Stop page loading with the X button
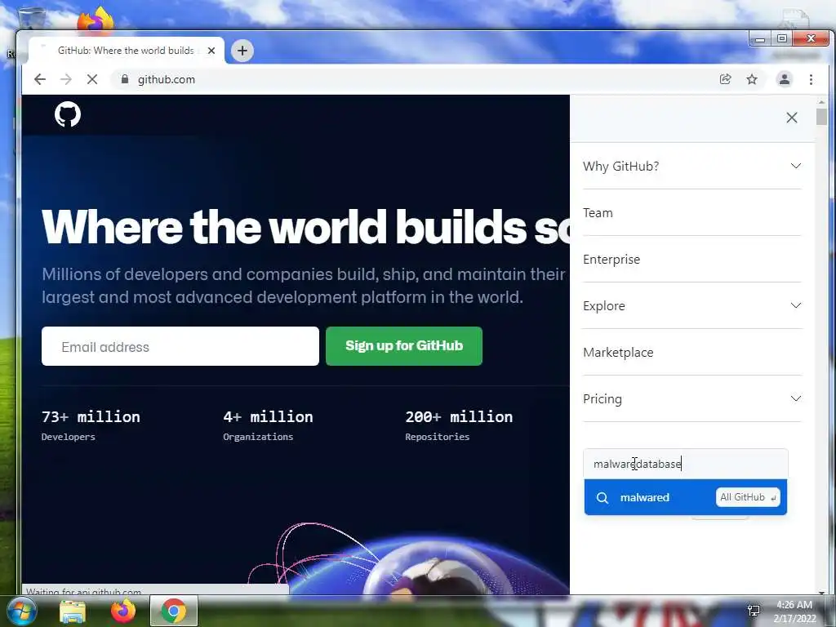The image size is (836, 627). (92, 79)
